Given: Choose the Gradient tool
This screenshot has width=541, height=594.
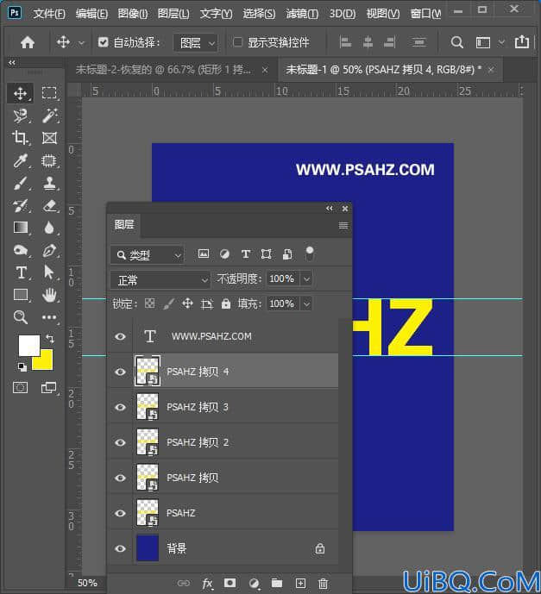Looking at the screenshot, I should coord(20,228).
